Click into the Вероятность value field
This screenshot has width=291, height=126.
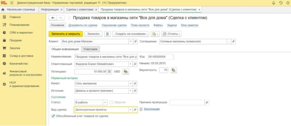(164, 70)
